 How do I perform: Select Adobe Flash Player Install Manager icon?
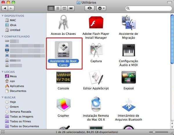96,22
